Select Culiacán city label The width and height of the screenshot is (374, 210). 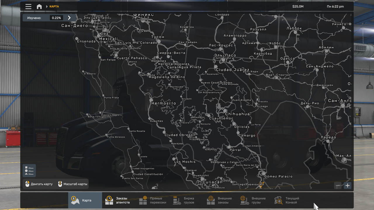[x=212, y=182]
